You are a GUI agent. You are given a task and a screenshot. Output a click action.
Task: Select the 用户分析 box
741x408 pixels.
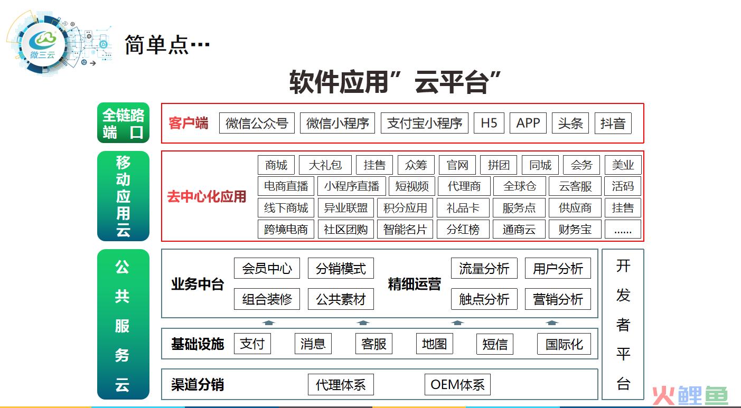tap(558, 269)
